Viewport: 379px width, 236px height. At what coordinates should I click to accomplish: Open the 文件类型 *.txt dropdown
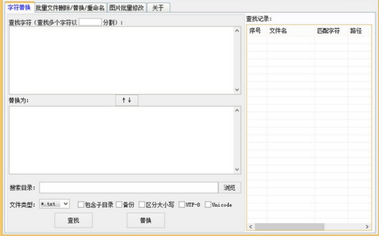pyautogui.click(x=55, y=204)
